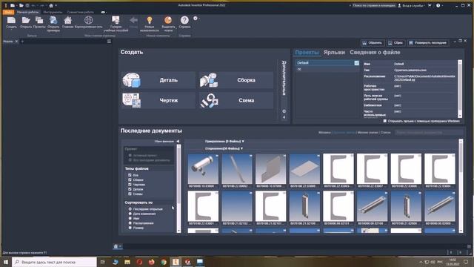The width and height of the screenshot is (474, 267).
Task: Click the open folder icon in the quick access toolbar
Action: coord(21,5)
